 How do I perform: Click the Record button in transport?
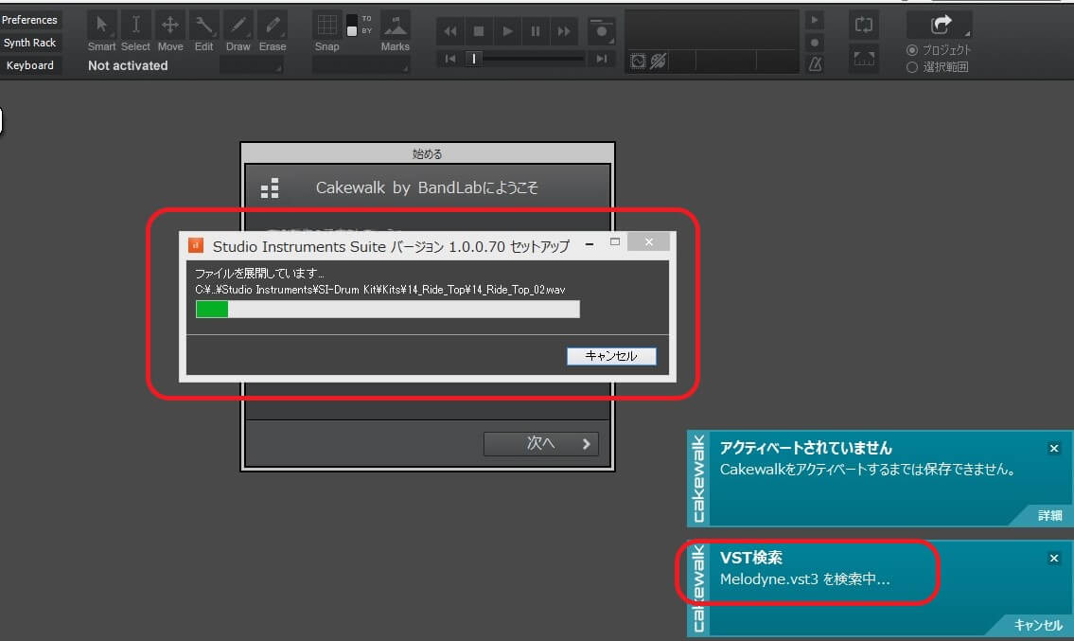(x=601, y=31)
